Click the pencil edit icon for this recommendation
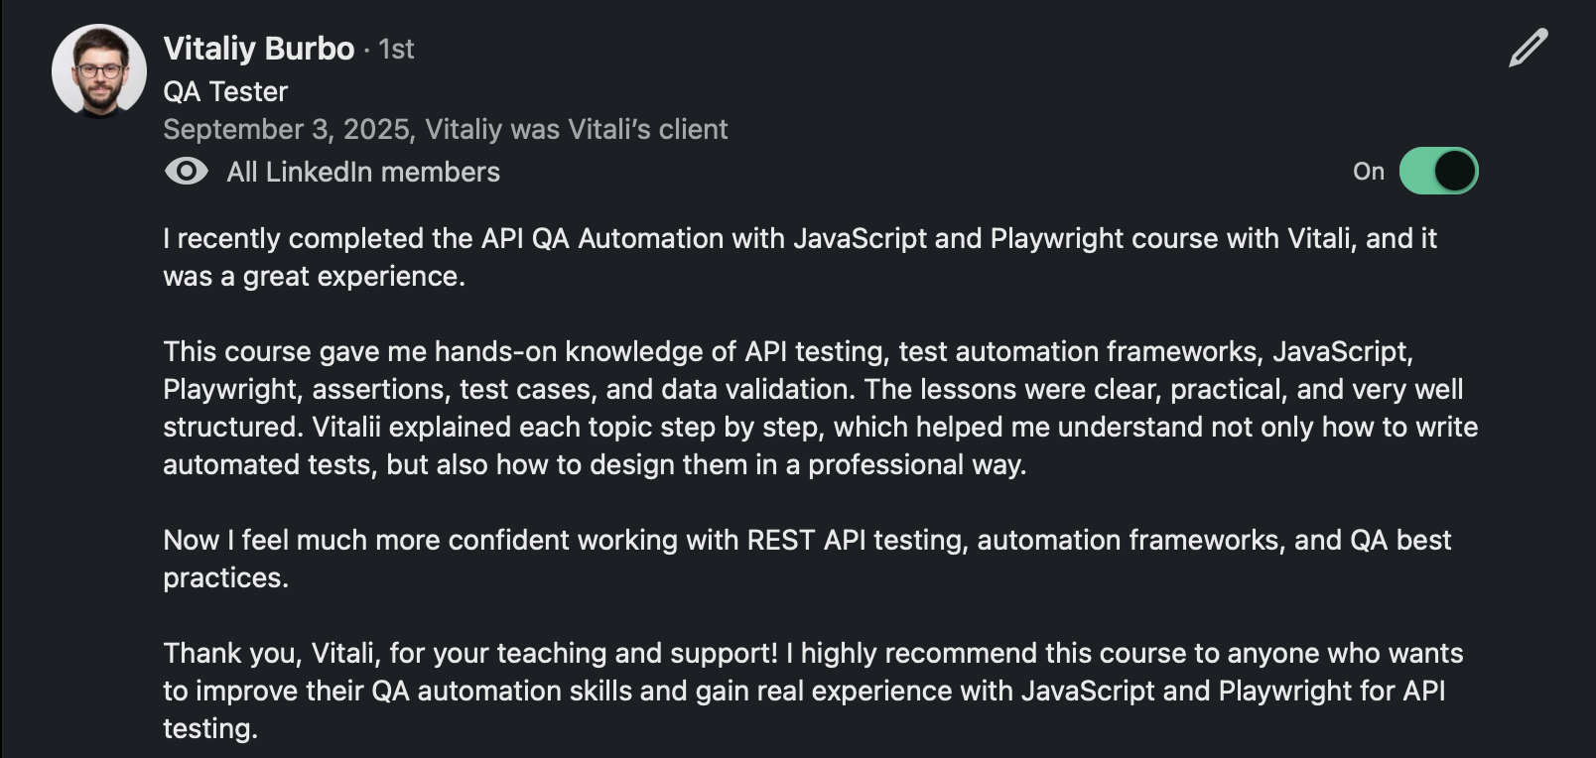This screenshot has height=758, width=1596. pyautogui.click(x=1528, y=49)
